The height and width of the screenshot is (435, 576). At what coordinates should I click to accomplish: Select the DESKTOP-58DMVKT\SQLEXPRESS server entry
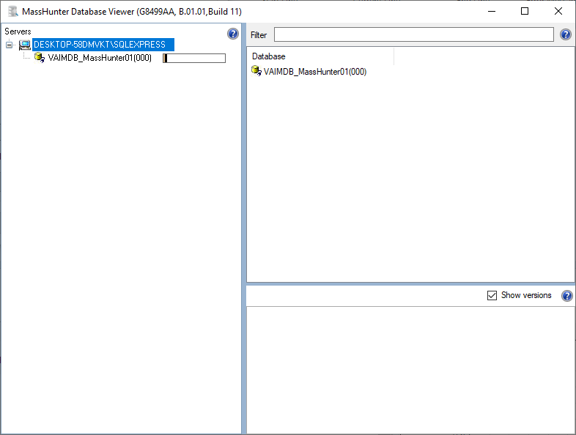103,45
